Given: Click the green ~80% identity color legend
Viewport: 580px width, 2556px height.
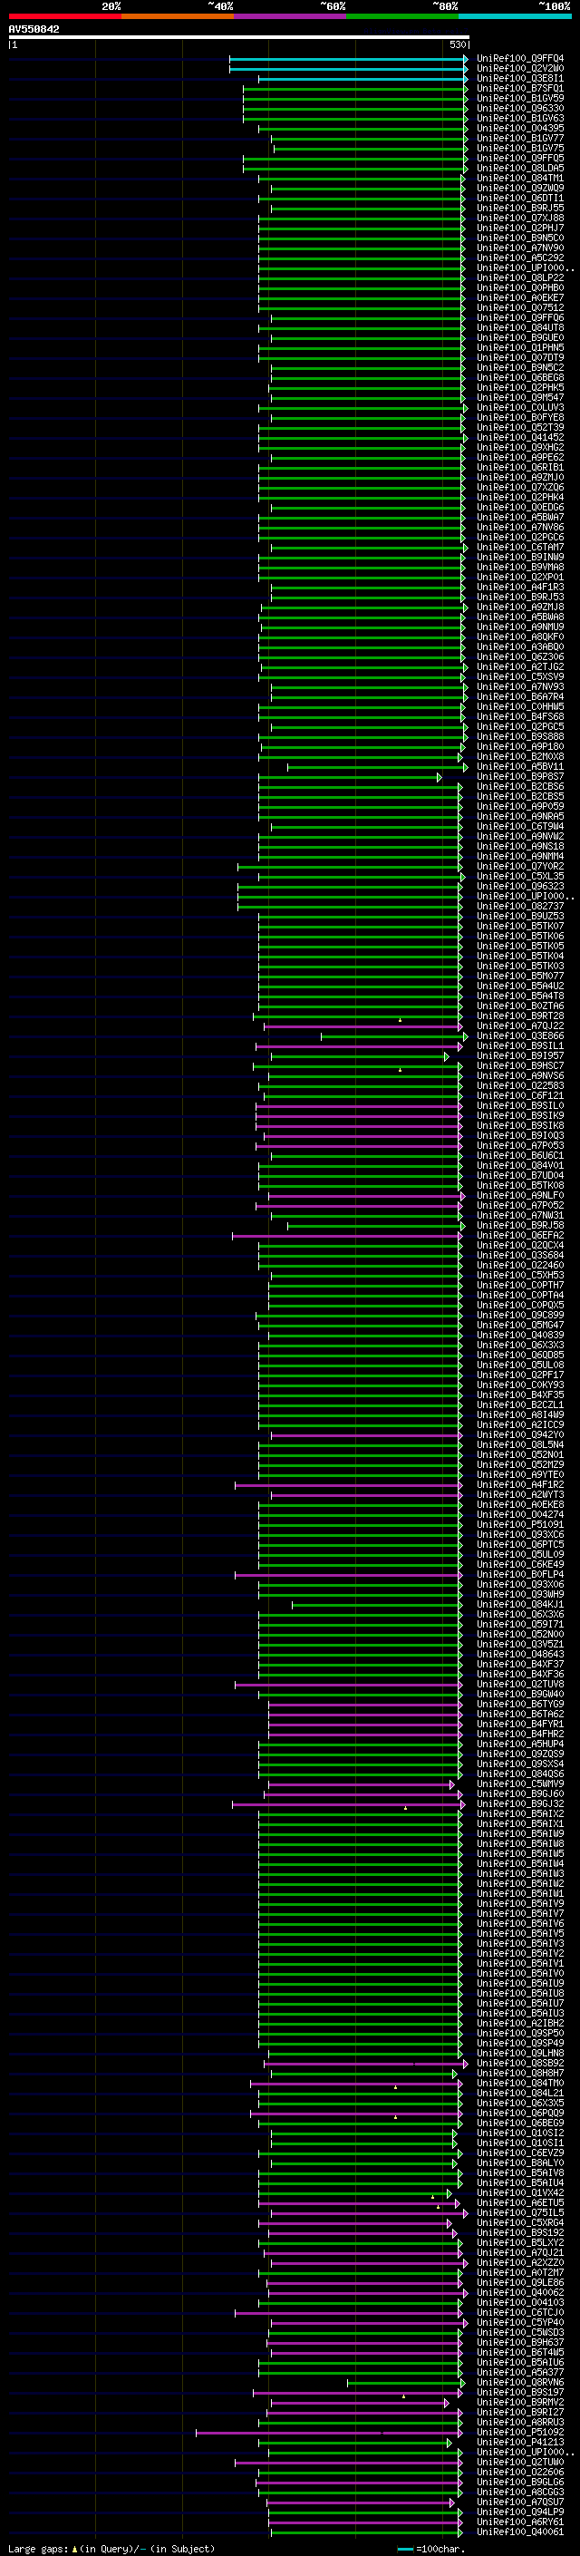Looking at the screenshot, I should point(402,16).
